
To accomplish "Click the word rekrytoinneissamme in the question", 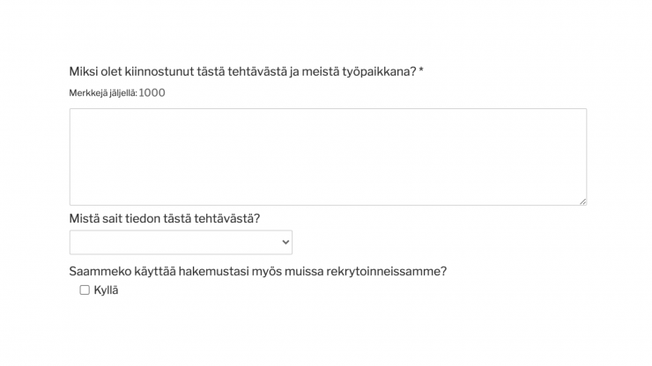I will tap(386, 272).
